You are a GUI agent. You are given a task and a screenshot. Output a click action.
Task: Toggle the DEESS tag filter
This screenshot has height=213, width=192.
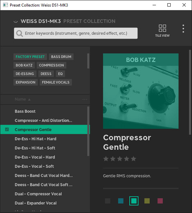(x=46, y=74)
